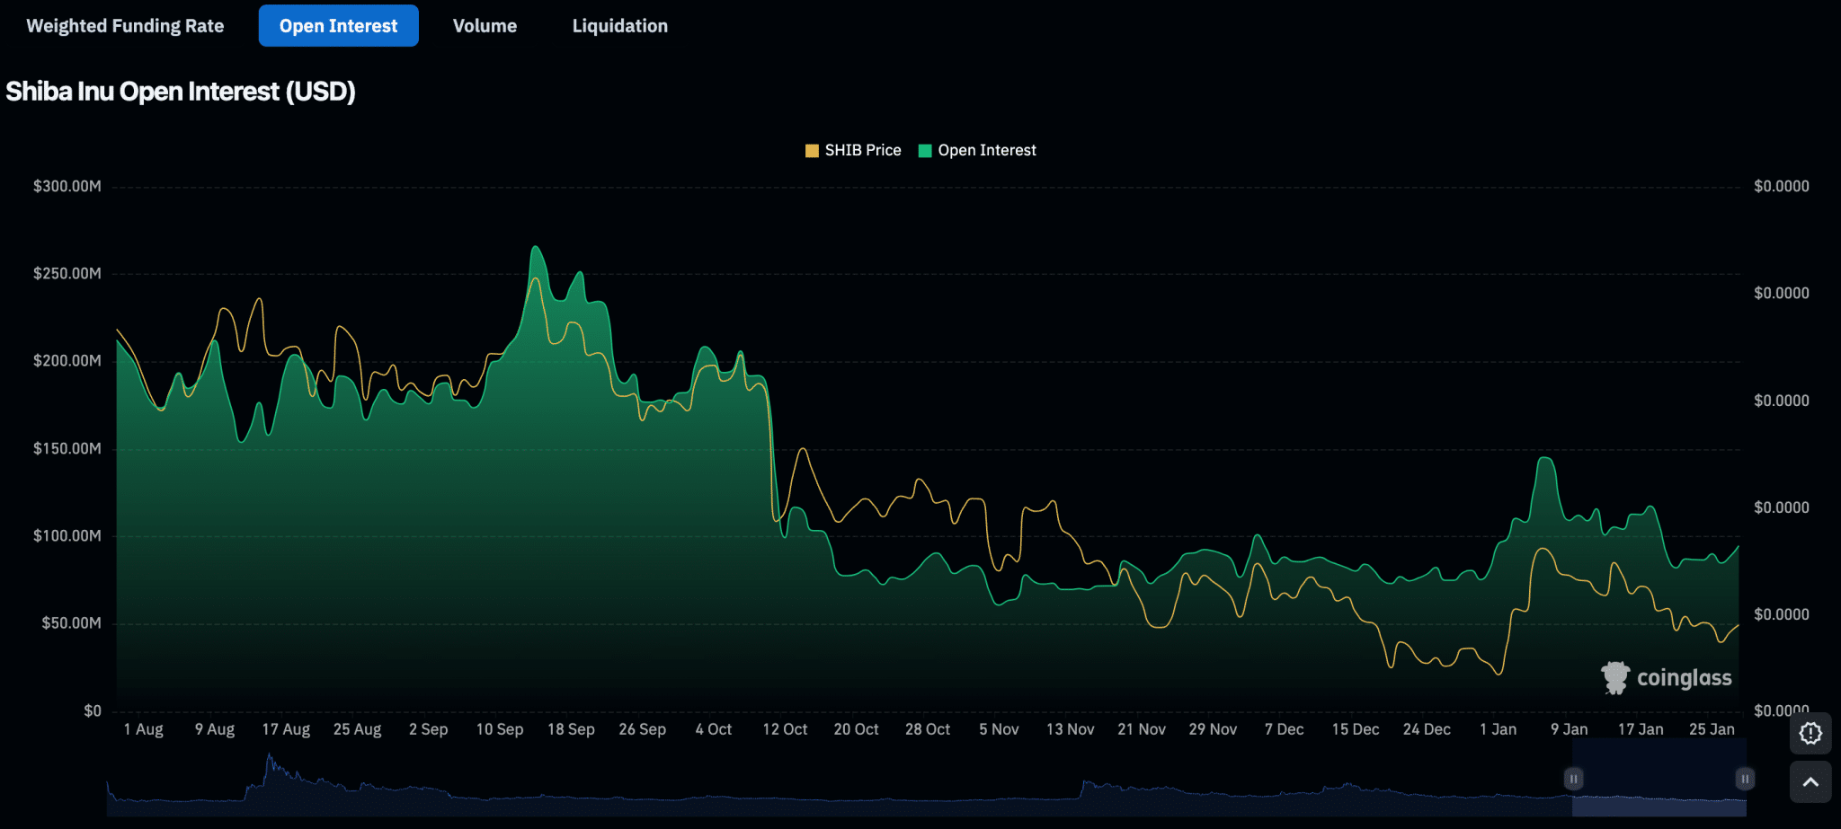This screenshot has height=829, width=1841.
Task: Hide the Open Interest series via legend label
Action: tap(986, 151)
